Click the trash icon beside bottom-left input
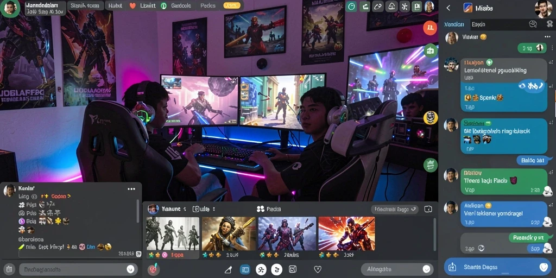The width and height of the screenshot is (556, 278). click(x=10, y=269)
